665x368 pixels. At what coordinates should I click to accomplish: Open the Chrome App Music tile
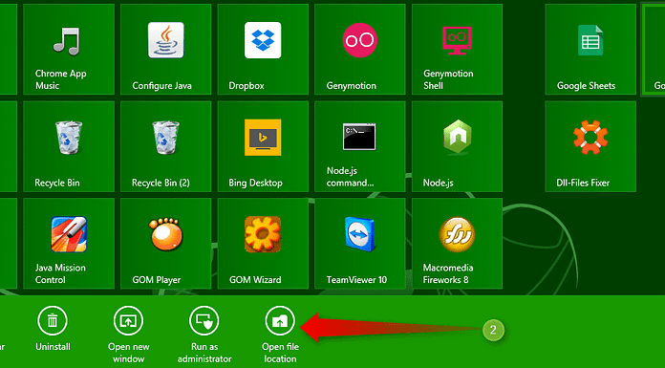pos(69,50)
